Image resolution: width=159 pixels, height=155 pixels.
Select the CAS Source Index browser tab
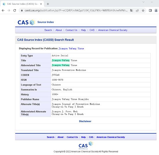pos(22,4)
